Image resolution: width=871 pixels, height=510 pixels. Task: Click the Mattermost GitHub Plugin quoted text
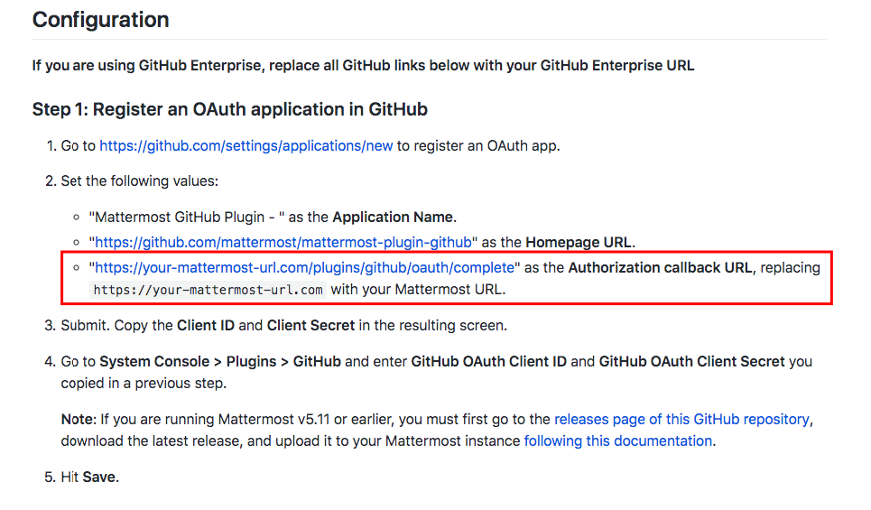[187, 218]
